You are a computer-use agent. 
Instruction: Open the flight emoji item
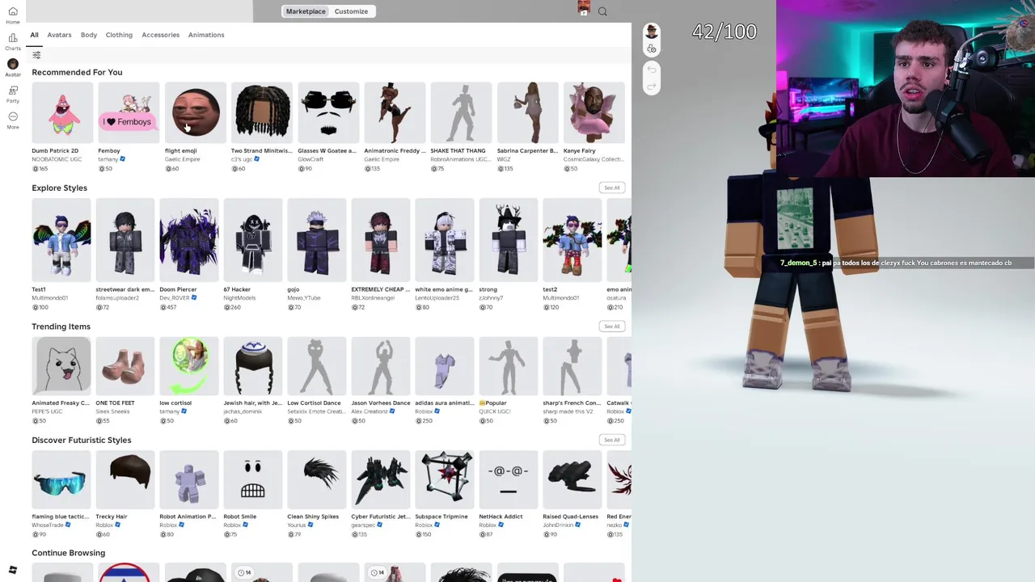coord(195,112)
